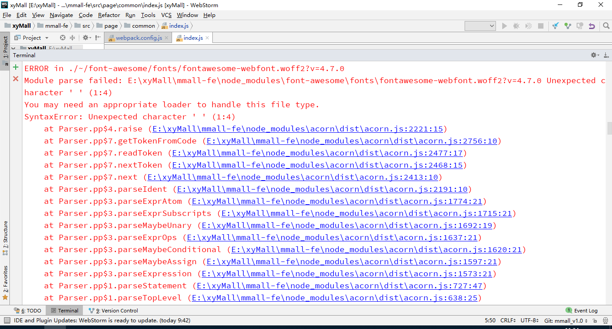Click acorn.js:1774:21 stack trace link
612x329 pixels.
pos(337,201)
